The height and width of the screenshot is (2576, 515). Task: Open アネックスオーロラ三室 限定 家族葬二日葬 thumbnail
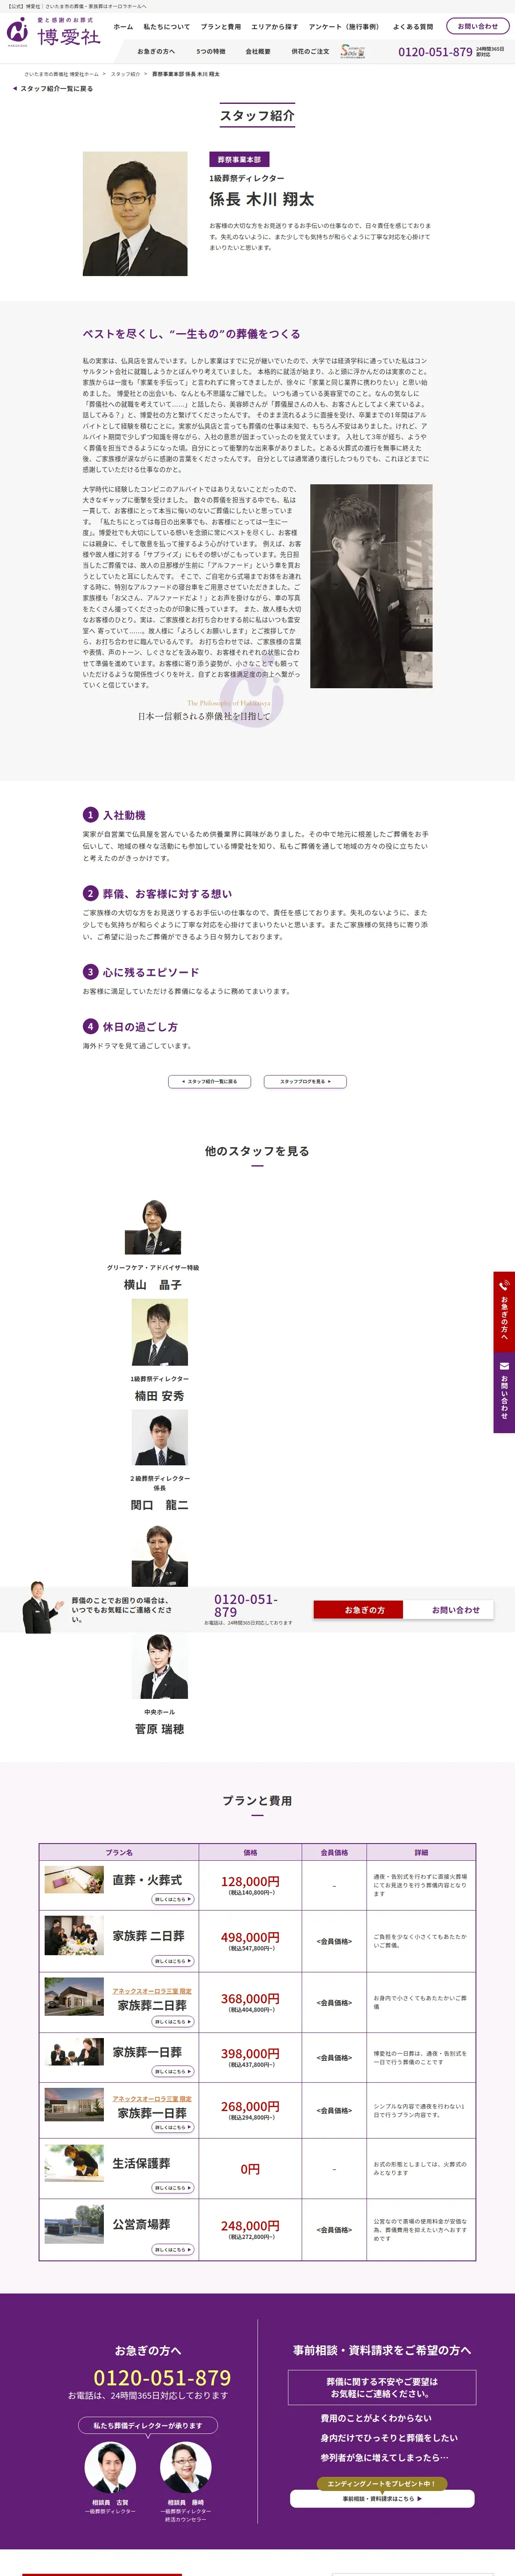click(74, 1997)
